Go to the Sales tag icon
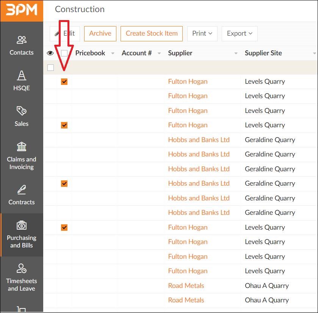 click(22, 111)
